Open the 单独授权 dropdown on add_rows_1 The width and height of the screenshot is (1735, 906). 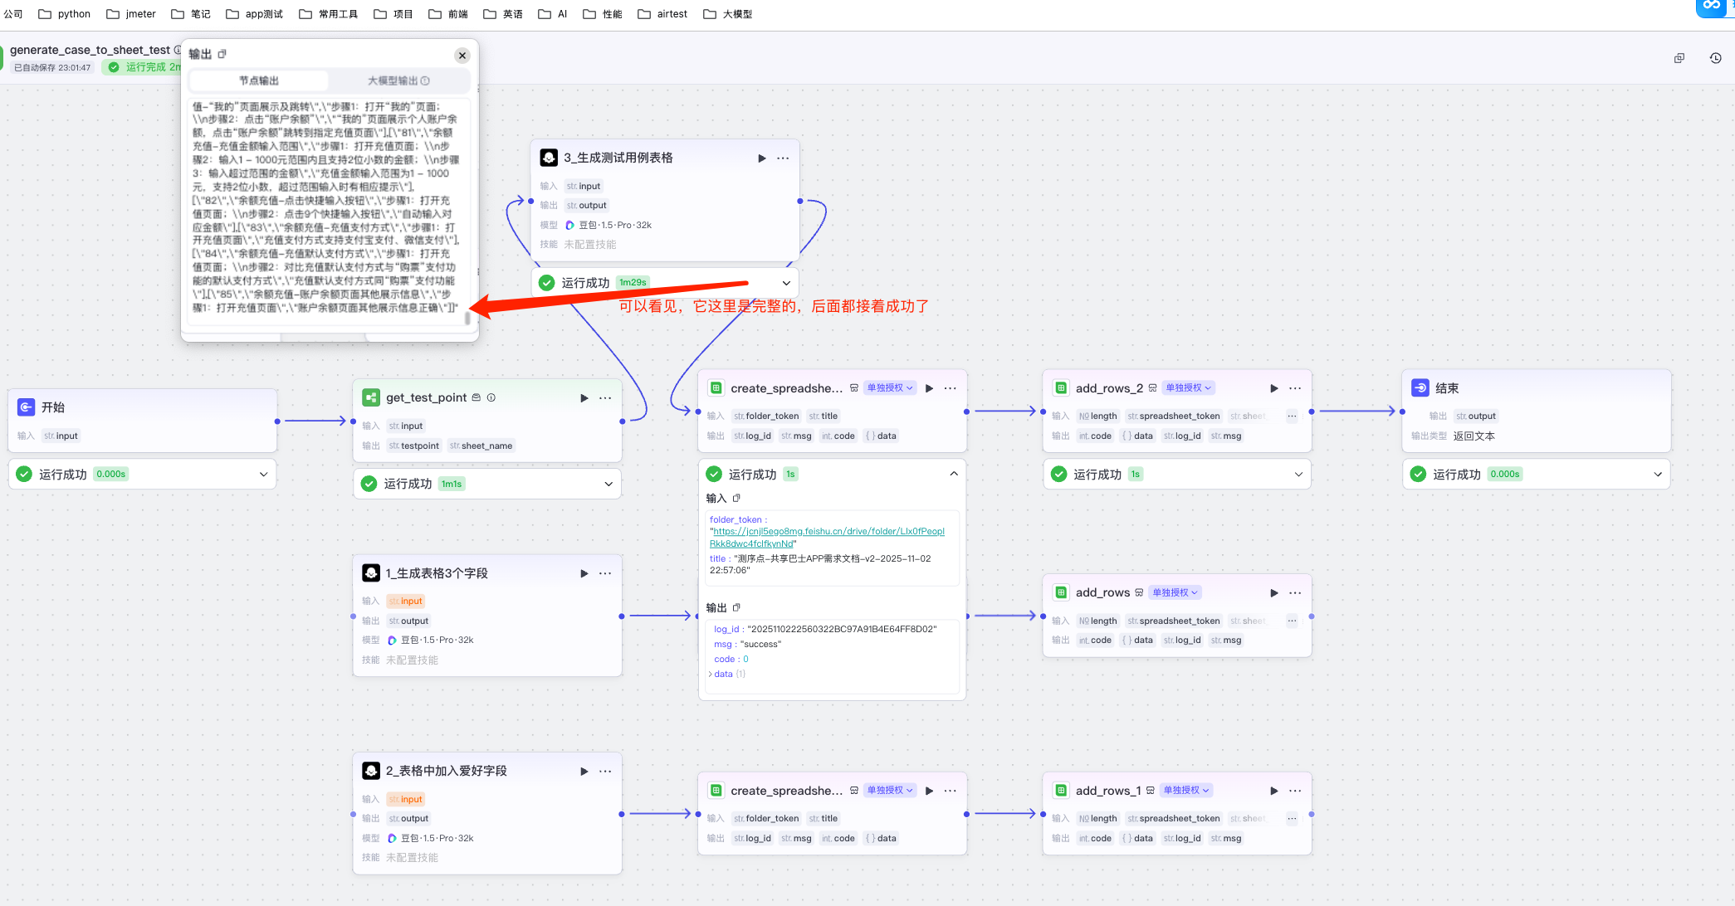(1186, 790)
